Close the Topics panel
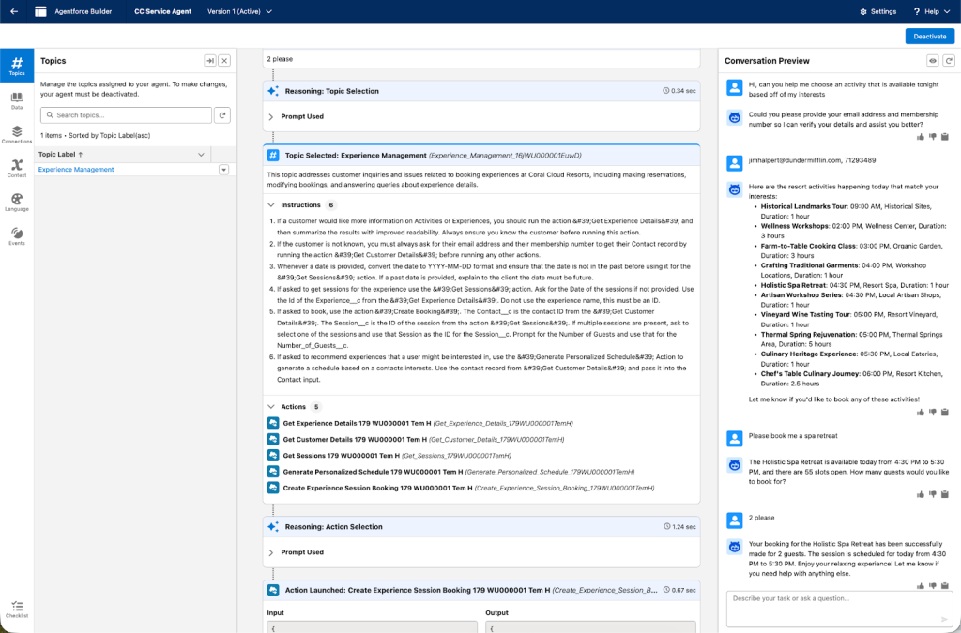Image resolution: width=961 pixels, height=633 pixels. click(x=224, y=60)
